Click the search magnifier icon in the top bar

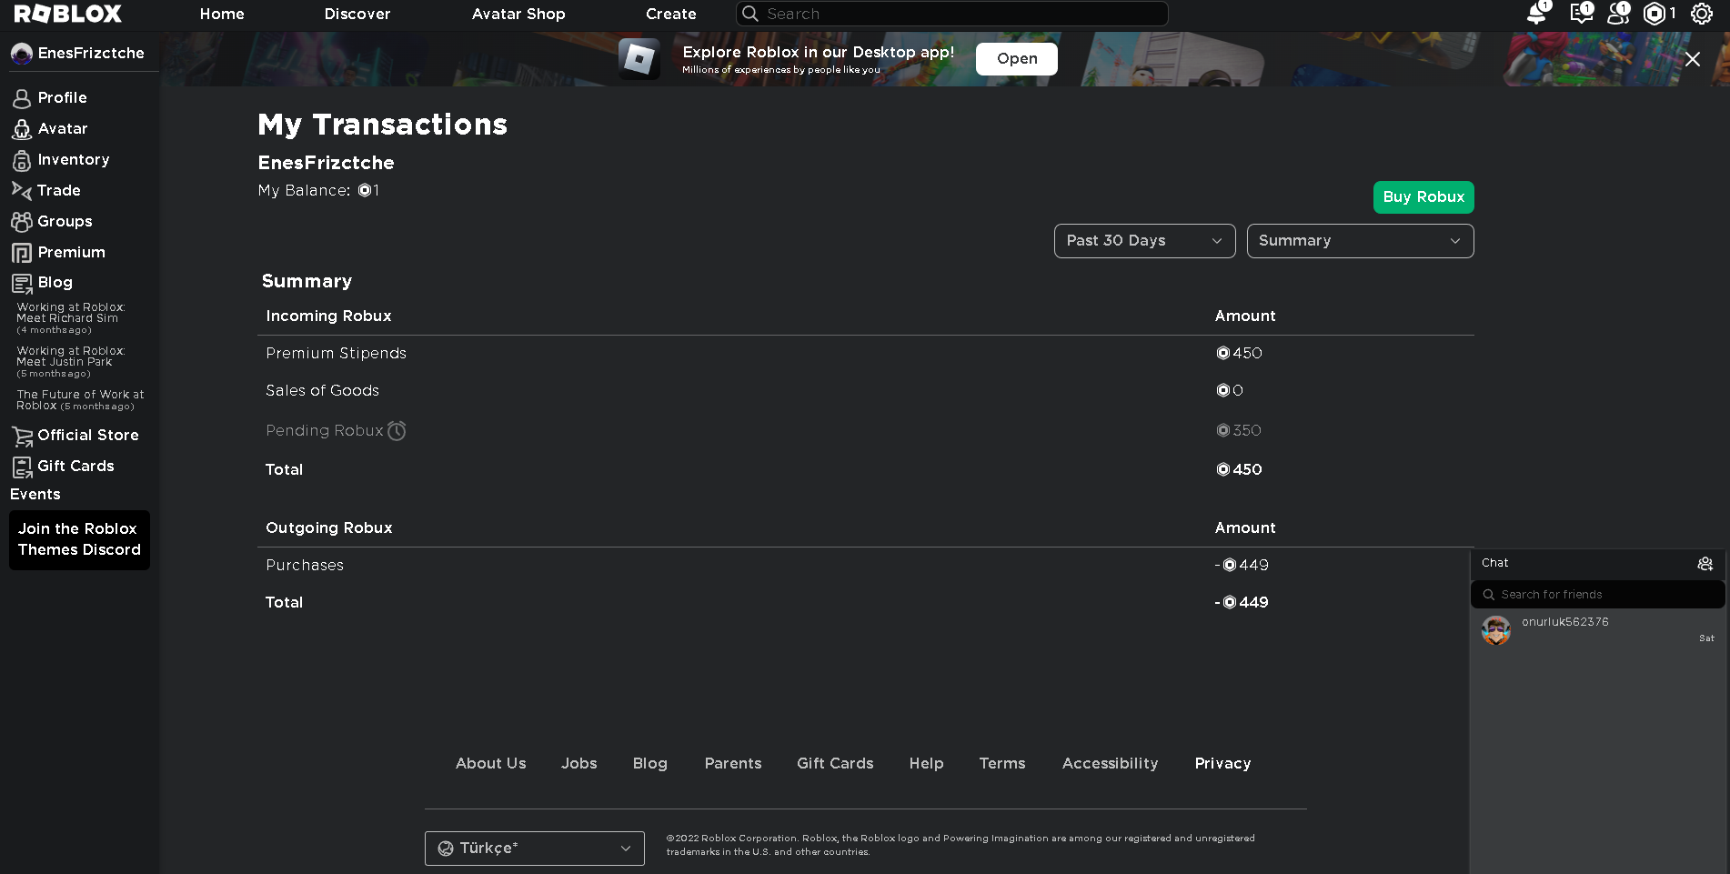(750, 14)
